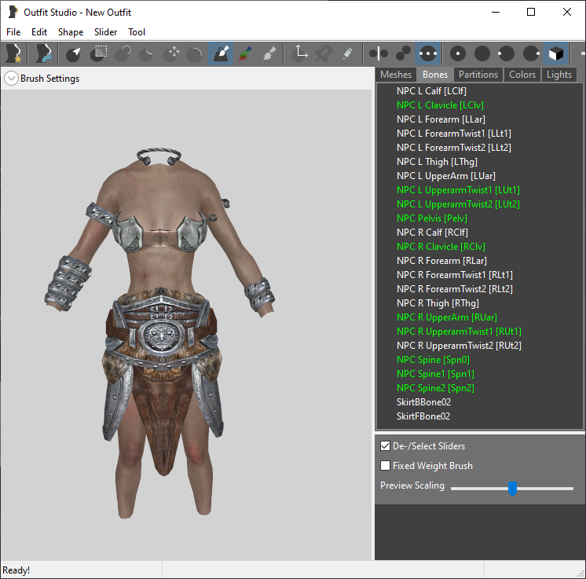Toggle Edit Connected Only mode

coord(403,53)
